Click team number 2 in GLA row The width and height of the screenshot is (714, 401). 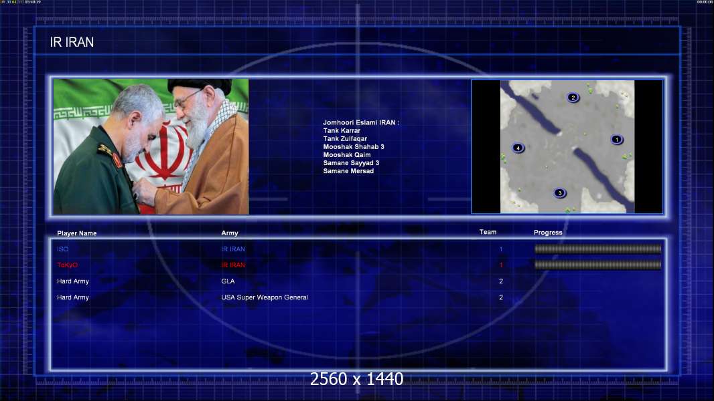[x=501, y=281]
